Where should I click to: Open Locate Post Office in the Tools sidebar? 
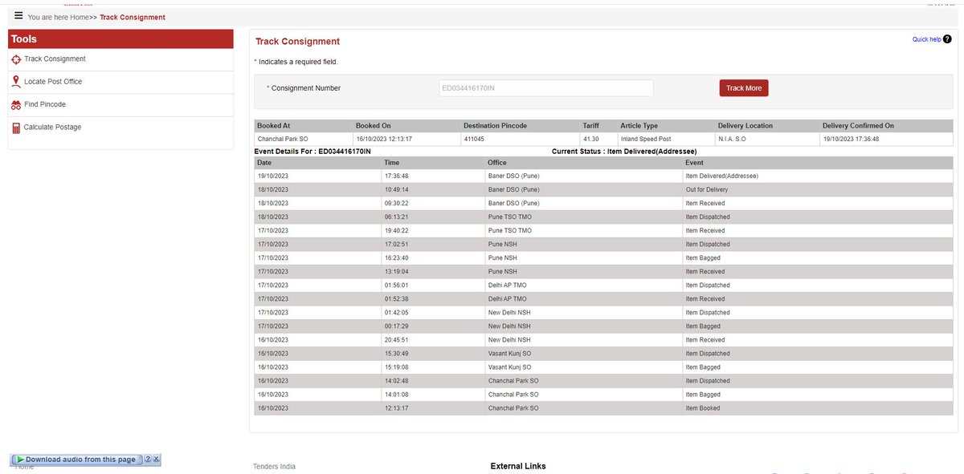tap(53, 82)
